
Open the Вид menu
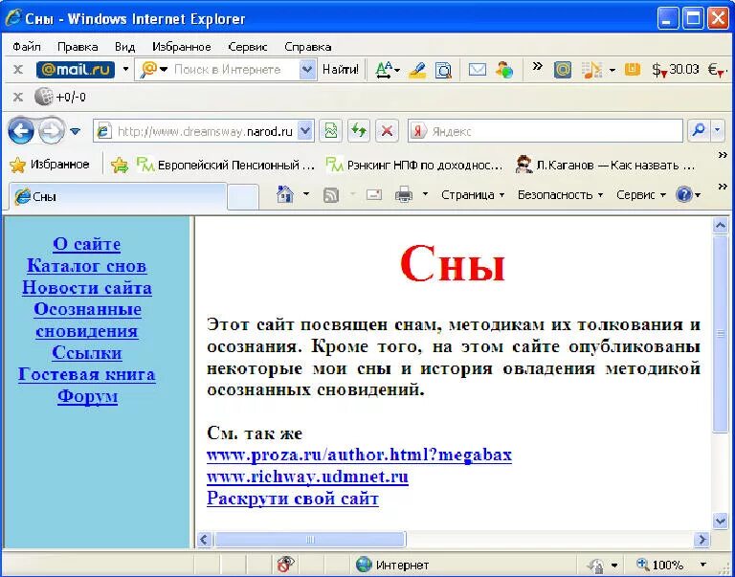click(124, 47)
